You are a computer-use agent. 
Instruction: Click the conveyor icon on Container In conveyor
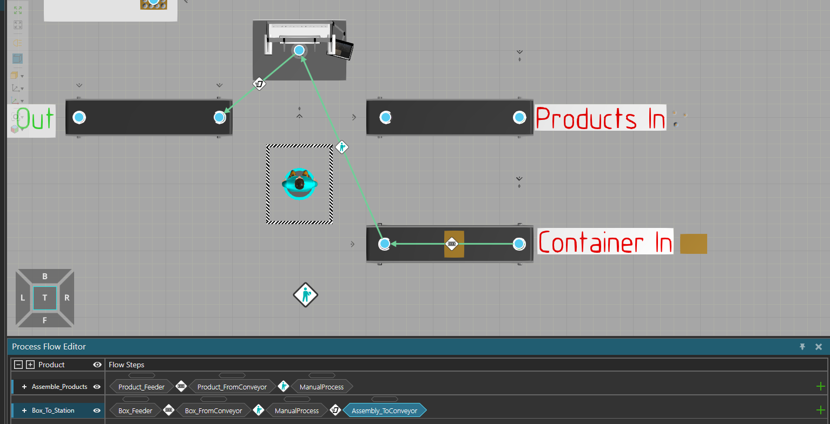(x=452, y=244)
